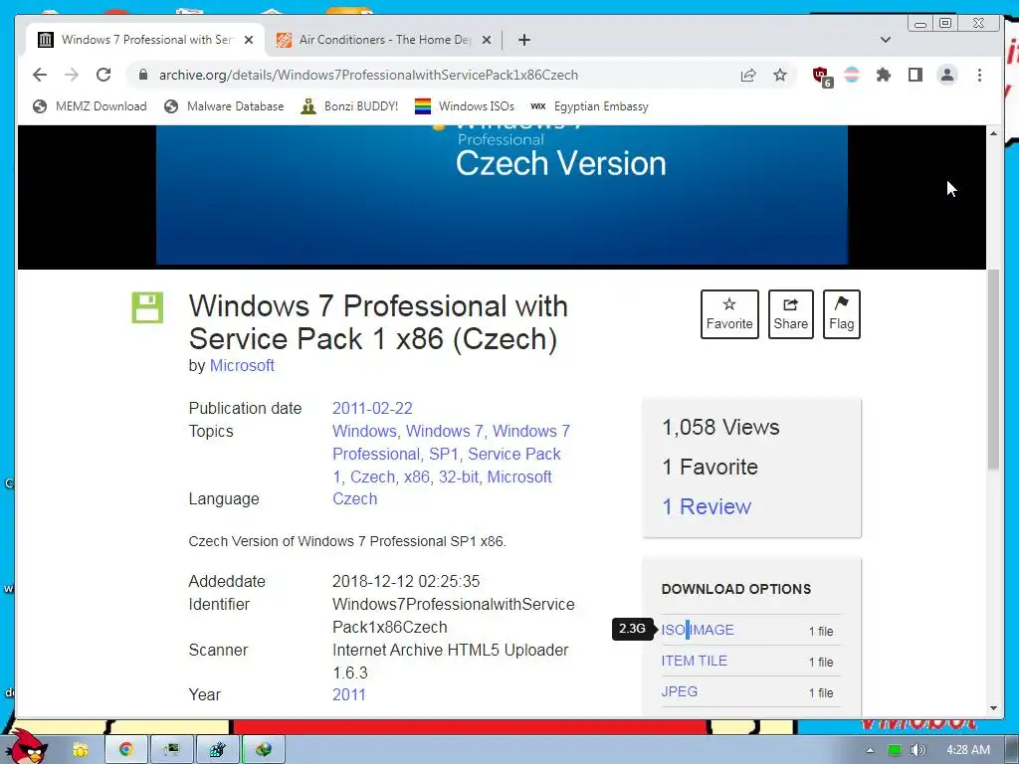Open Malware Database bookmark

point(224,105)
